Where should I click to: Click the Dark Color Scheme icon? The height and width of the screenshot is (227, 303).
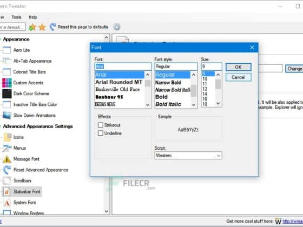tap(6, 94)
